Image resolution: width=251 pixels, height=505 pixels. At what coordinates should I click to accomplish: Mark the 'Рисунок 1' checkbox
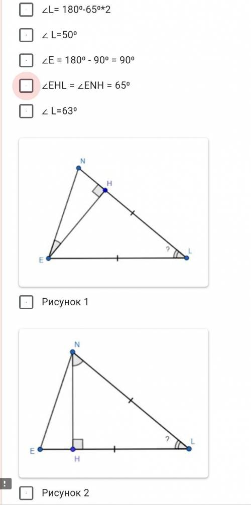pyautogui.click(x=26, y=302)
